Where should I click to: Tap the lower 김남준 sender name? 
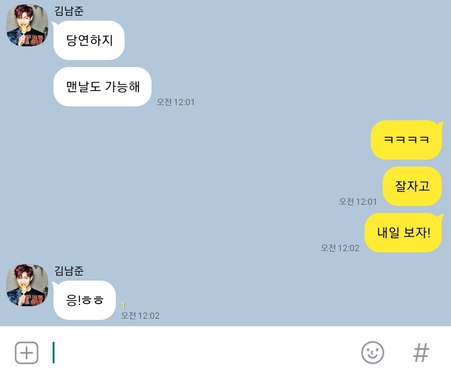pyautogui.click(x=69, y=271)
